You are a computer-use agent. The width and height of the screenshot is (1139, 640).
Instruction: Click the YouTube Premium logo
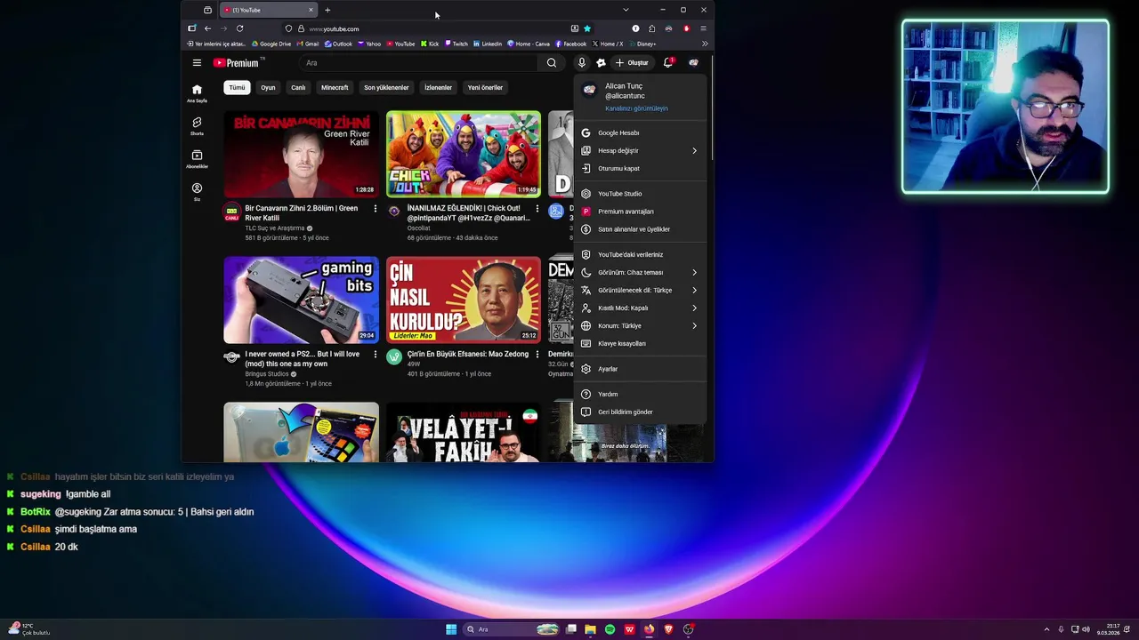(x=237, y=63)
